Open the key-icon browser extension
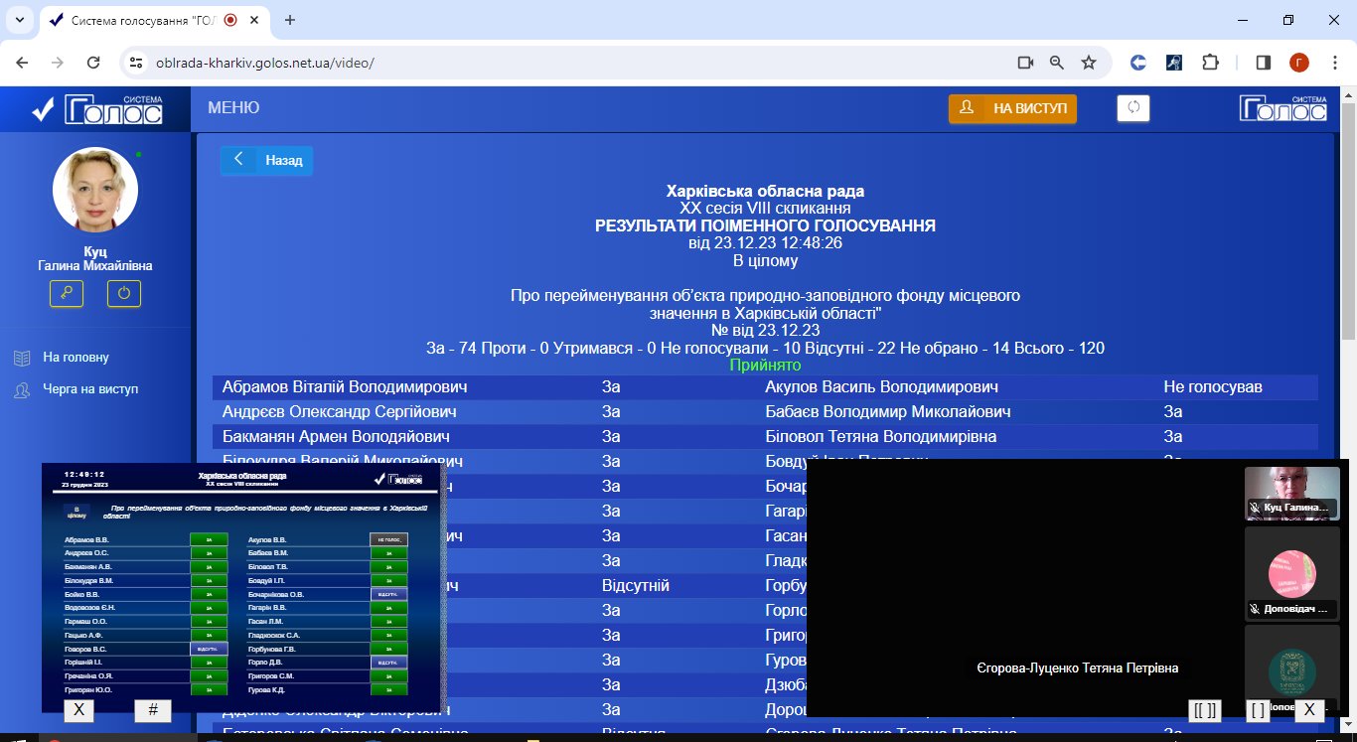The height and width of the screenshot is (742, 1357). pos(1174,63)
